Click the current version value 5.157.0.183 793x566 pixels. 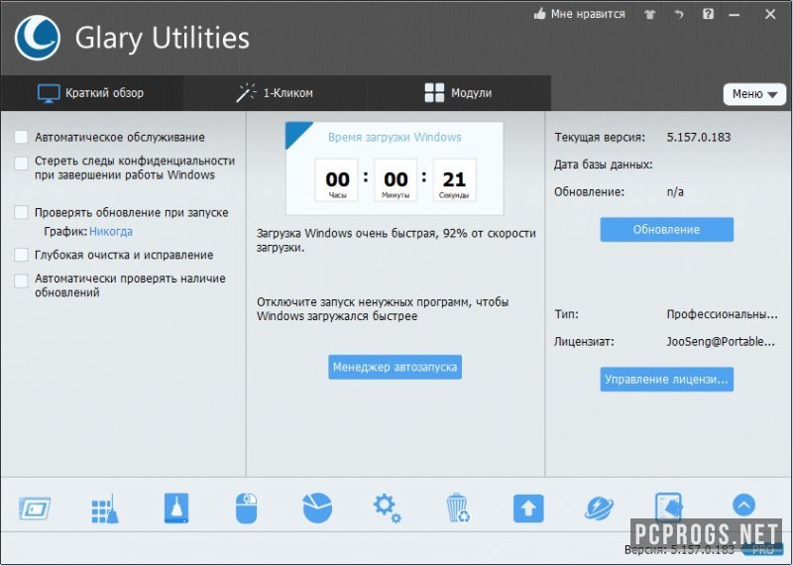click(x=699, y=137)
